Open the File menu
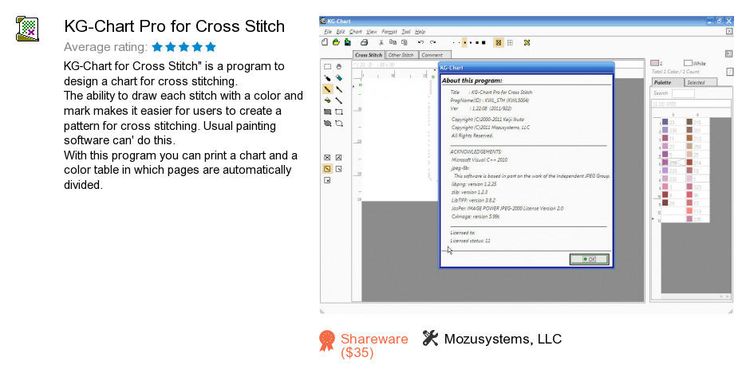Viewport: 750px width, 381px height. point(328,32)
